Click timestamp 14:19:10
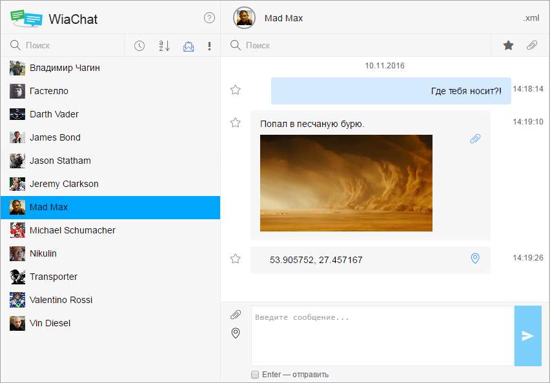Image resolution: width=550 pixels, height=383 pixels. pyautogui.click(x=528, y=122)
